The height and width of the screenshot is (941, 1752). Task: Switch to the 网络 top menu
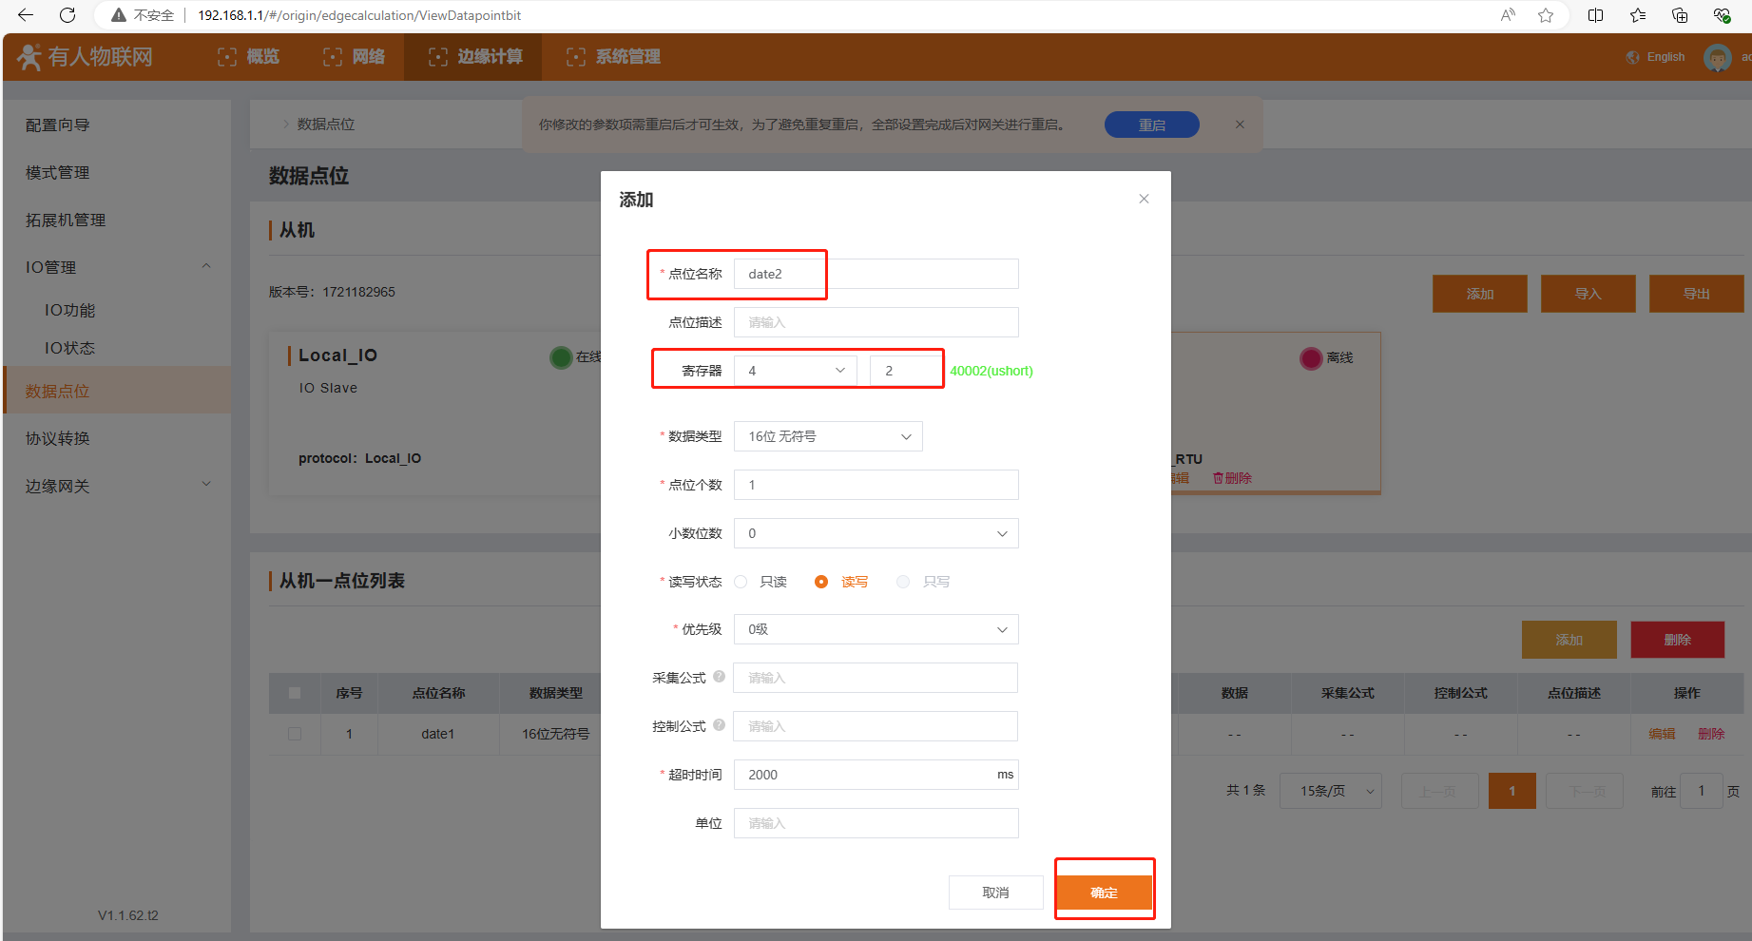tap(355, 57)
